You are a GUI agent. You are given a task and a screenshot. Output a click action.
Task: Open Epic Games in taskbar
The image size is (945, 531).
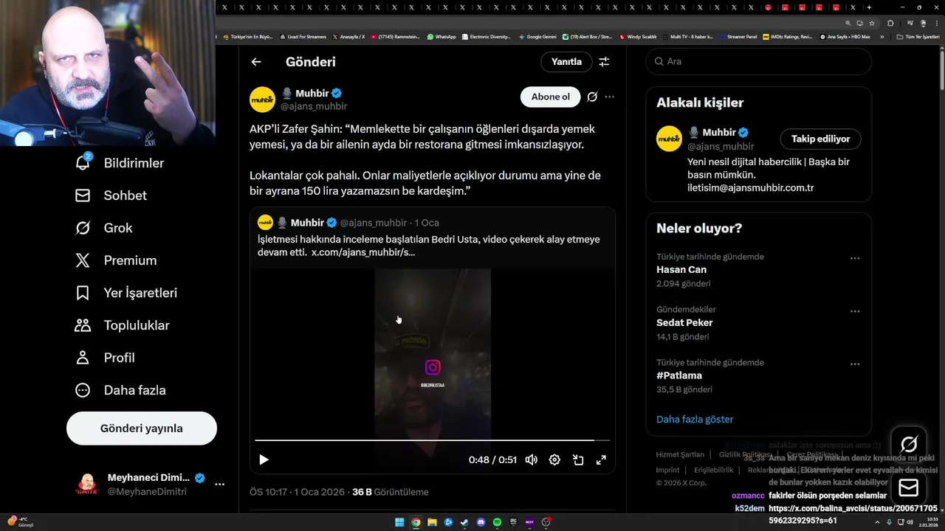coord(513,522)
